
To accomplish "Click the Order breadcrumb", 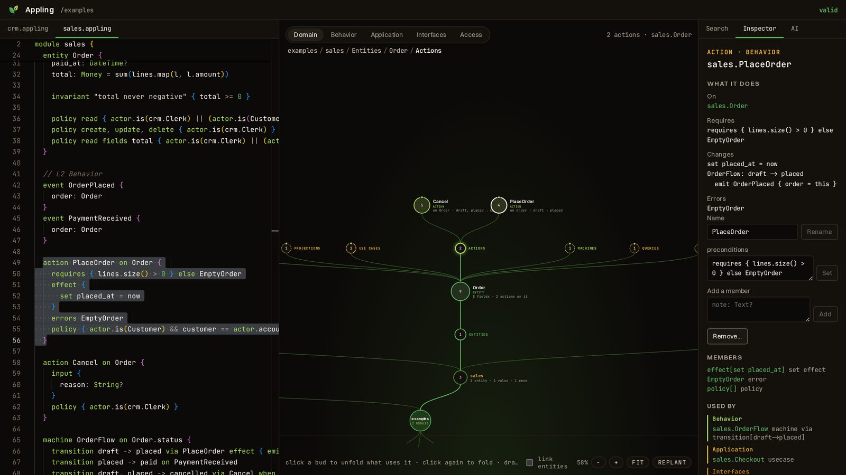I will coord(398,51).
